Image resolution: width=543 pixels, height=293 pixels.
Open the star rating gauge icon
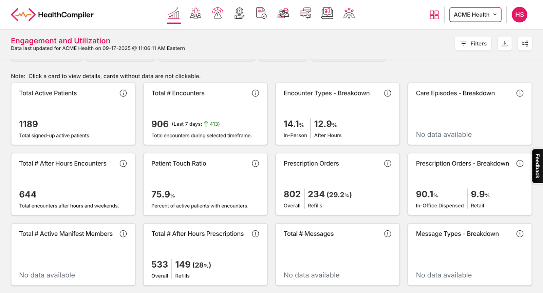click(x=349, y=14)
